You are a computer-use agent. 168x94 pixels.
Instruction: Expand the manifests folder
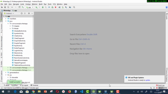pos(6,19)
